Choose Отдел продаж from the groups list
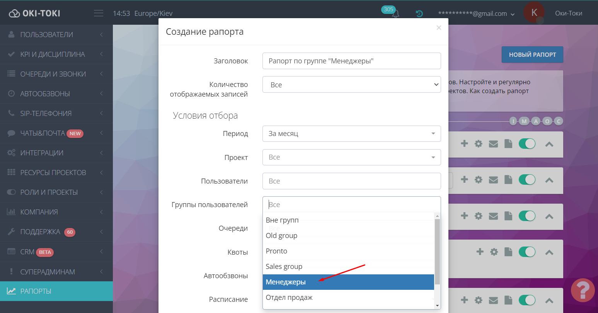The height and width of the screenshot is (313, 598). point(348,298)
